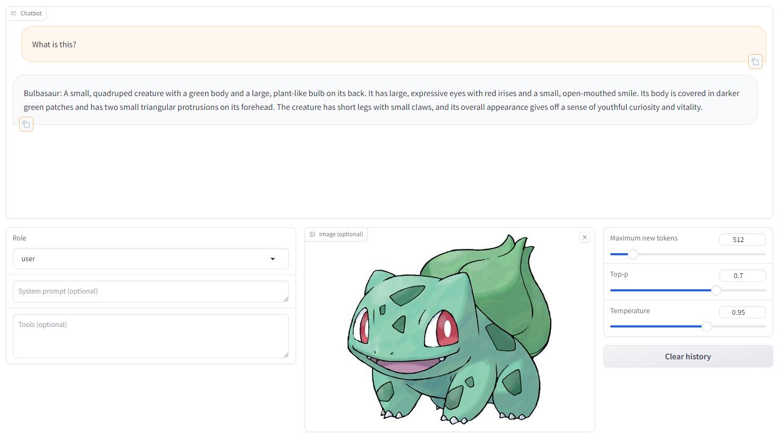Click the "Image (optional)" label
Image resolution: width=779 pixels, height=440 pixels.
(341, 234)
